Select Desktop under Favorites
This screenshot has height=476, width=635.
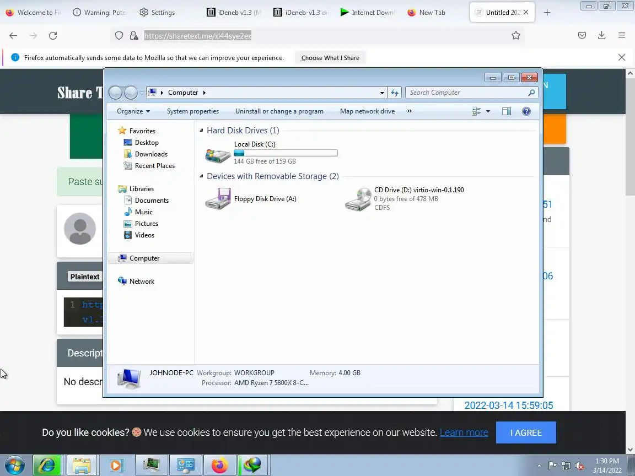pyautogui.click(x=147, y=143)
